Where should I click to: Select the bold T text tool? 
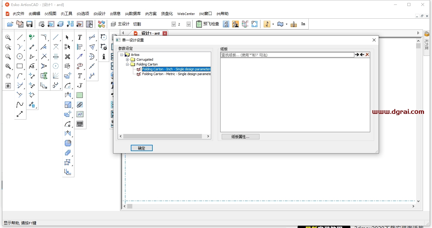click(80, 37)
